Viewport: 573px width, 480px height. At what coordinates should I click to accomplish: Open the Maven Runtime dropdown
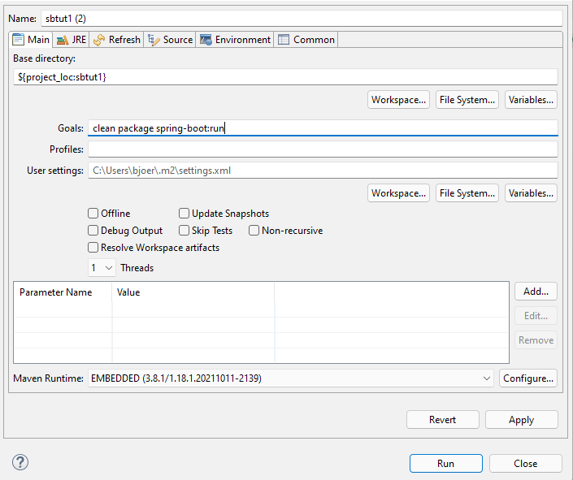coord(291,378)
